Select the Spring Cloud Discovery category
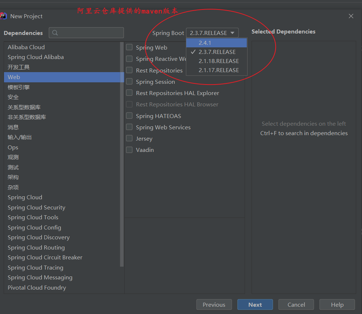This screenshot has height=314, width=362. point(62,238)
